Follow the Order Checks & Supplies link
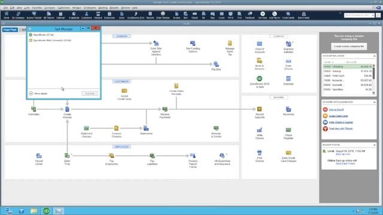 (x=341, y=122)
